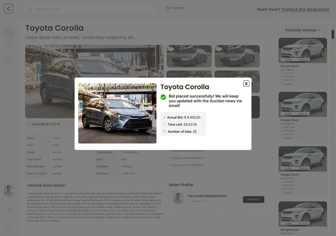The image size is (336, 236).
Task: Click the logout icon at sidebar bottom
Action: point(9,226)
